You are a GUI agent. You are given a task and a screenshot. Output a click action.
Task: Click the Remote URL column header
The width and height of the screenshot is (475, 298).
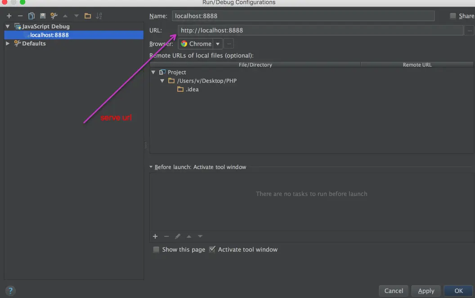(417, 65)
